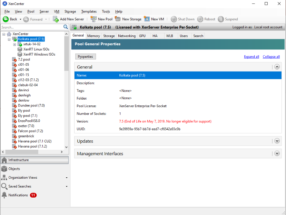
Task: Open the Storage menu
Action: (70, 11)
